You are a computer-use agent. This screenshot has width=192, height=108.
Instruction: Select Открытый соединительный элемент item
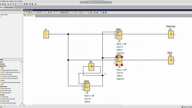tap(11, 82)
